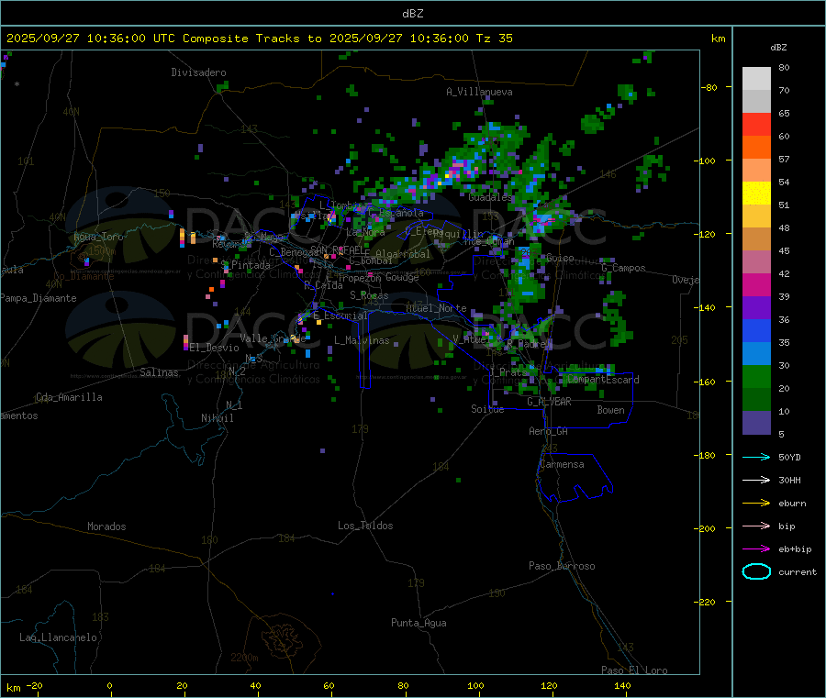Click the 'C_Campos' map label

(624, 268)
